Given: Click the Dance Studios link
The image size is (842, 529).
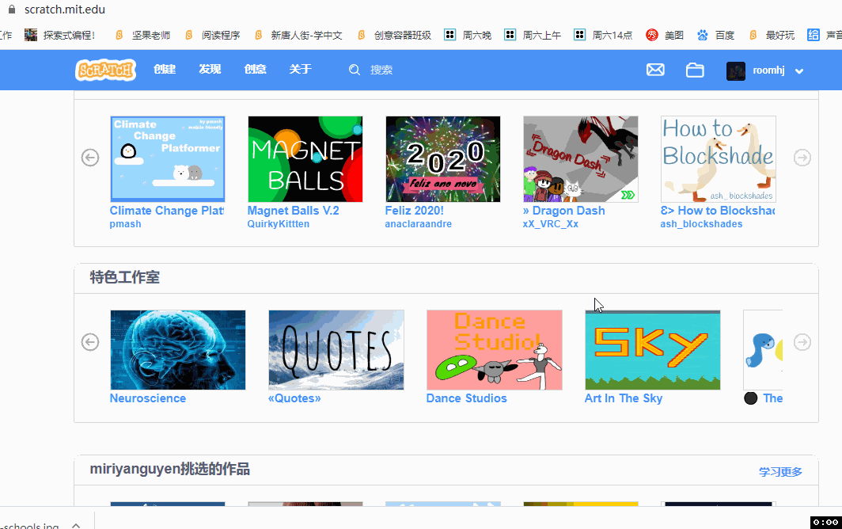Looking at the screenshot, I should [466, 398].
